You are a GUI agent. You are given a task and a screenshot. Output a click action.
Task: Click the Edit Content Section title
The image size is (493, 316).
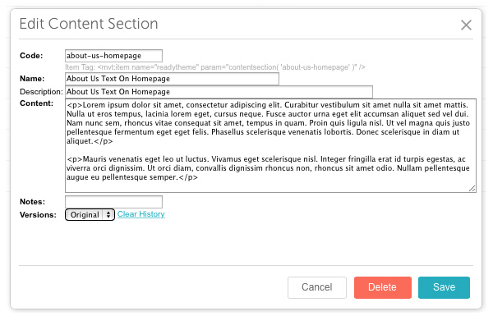[89, 24]
